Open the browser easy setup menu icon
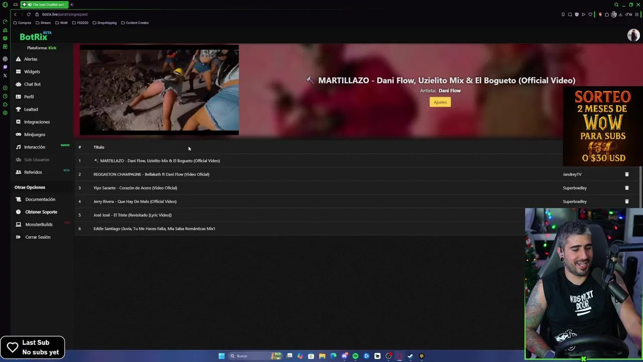 coord(637,15)
